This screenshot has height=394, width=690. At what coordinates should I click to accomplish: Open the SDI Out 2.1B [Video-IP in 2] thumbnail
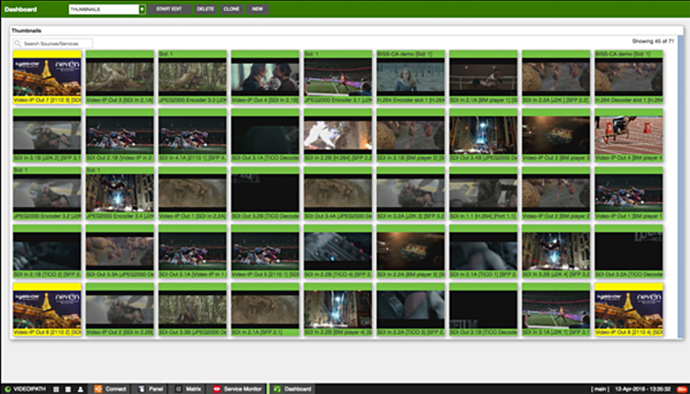pos(120,135)
